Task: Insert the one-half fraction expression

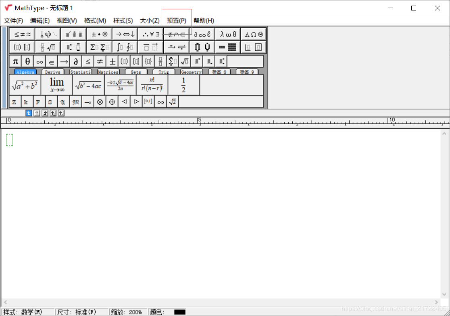Action: click(184, 85)
